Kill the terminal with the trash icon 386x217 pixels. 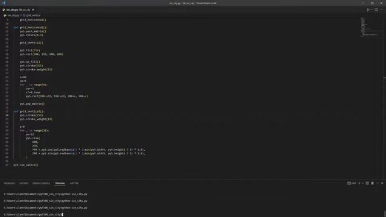pos(373,183)
